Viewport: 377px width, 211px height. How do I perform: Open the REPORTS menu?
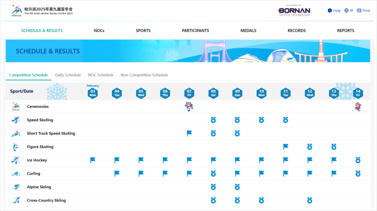click(x=346, y=31)
